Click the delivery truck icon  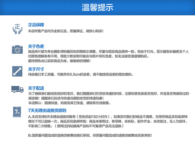pyautogui.click(x=17, y=89)
